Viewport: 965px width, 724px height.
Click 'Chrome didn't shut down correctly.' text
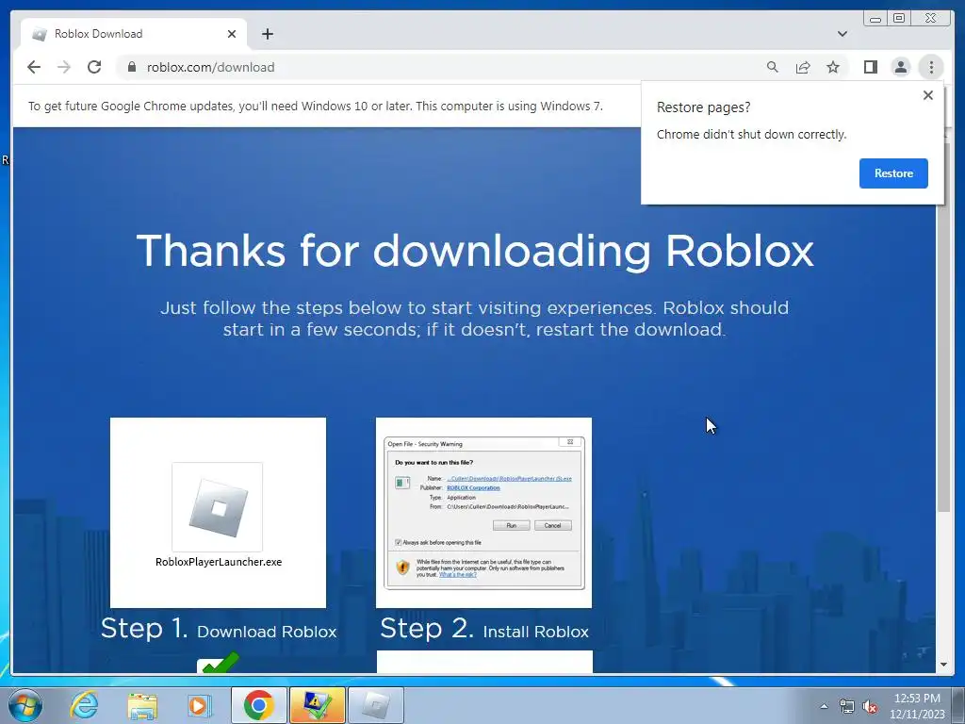click(x=751, y=134)
